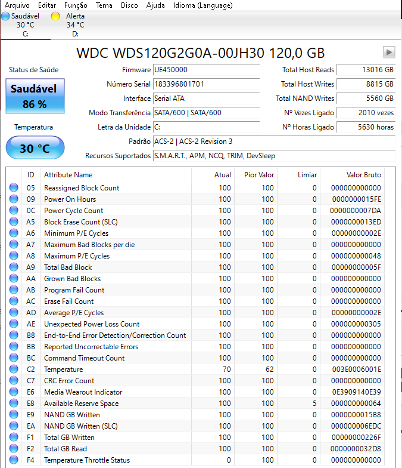
Task: Click the 30 °C temperature button
Action: [x=35, y=148]
